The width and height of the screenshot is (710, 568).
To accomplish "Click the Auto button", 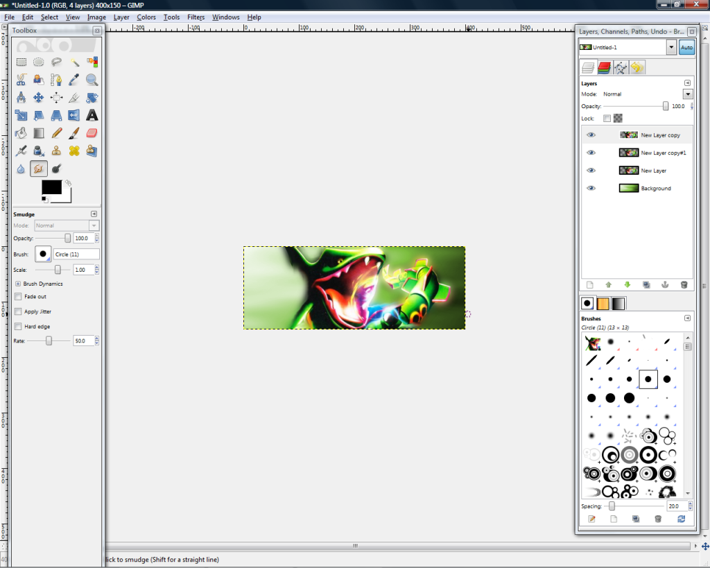I will (686, 47).
